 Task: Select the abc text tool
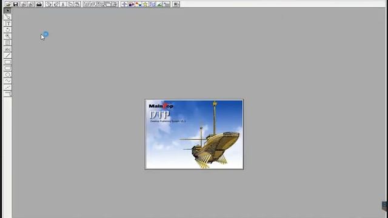8,49
